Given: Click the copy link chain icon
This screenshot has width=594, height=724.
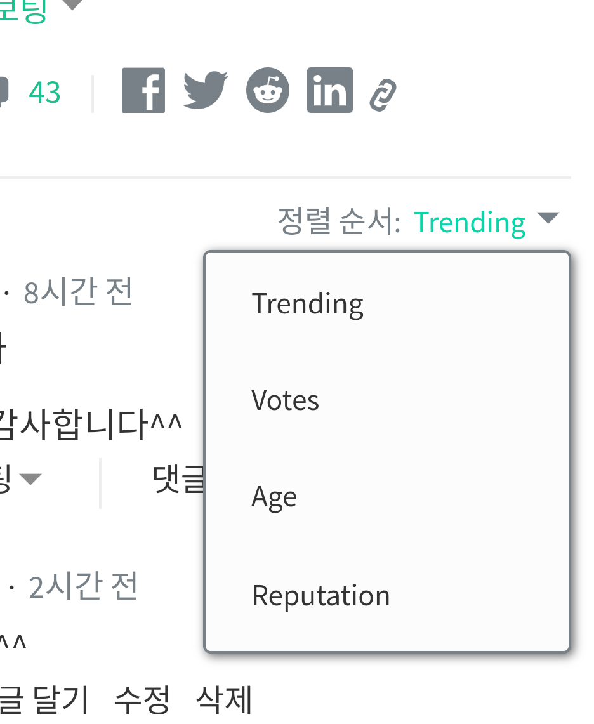Looking at the screenshot, I should click(x=383, y=95).
